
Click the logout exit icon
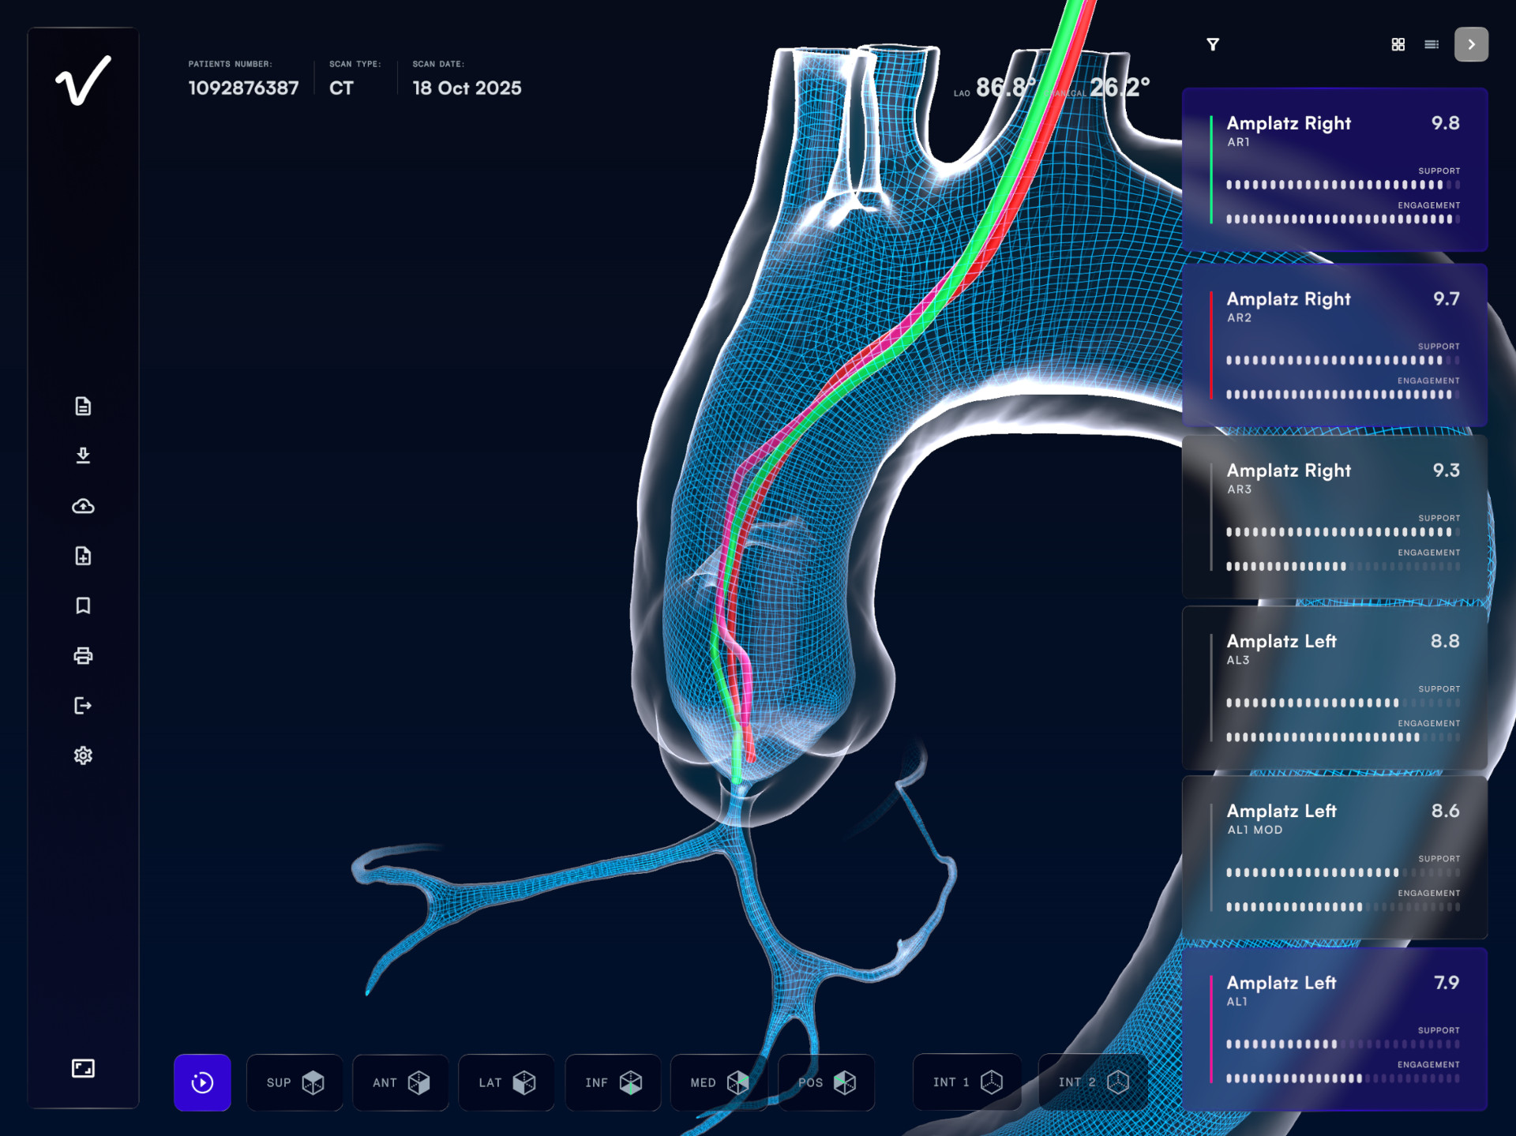[x=83, y=705]
